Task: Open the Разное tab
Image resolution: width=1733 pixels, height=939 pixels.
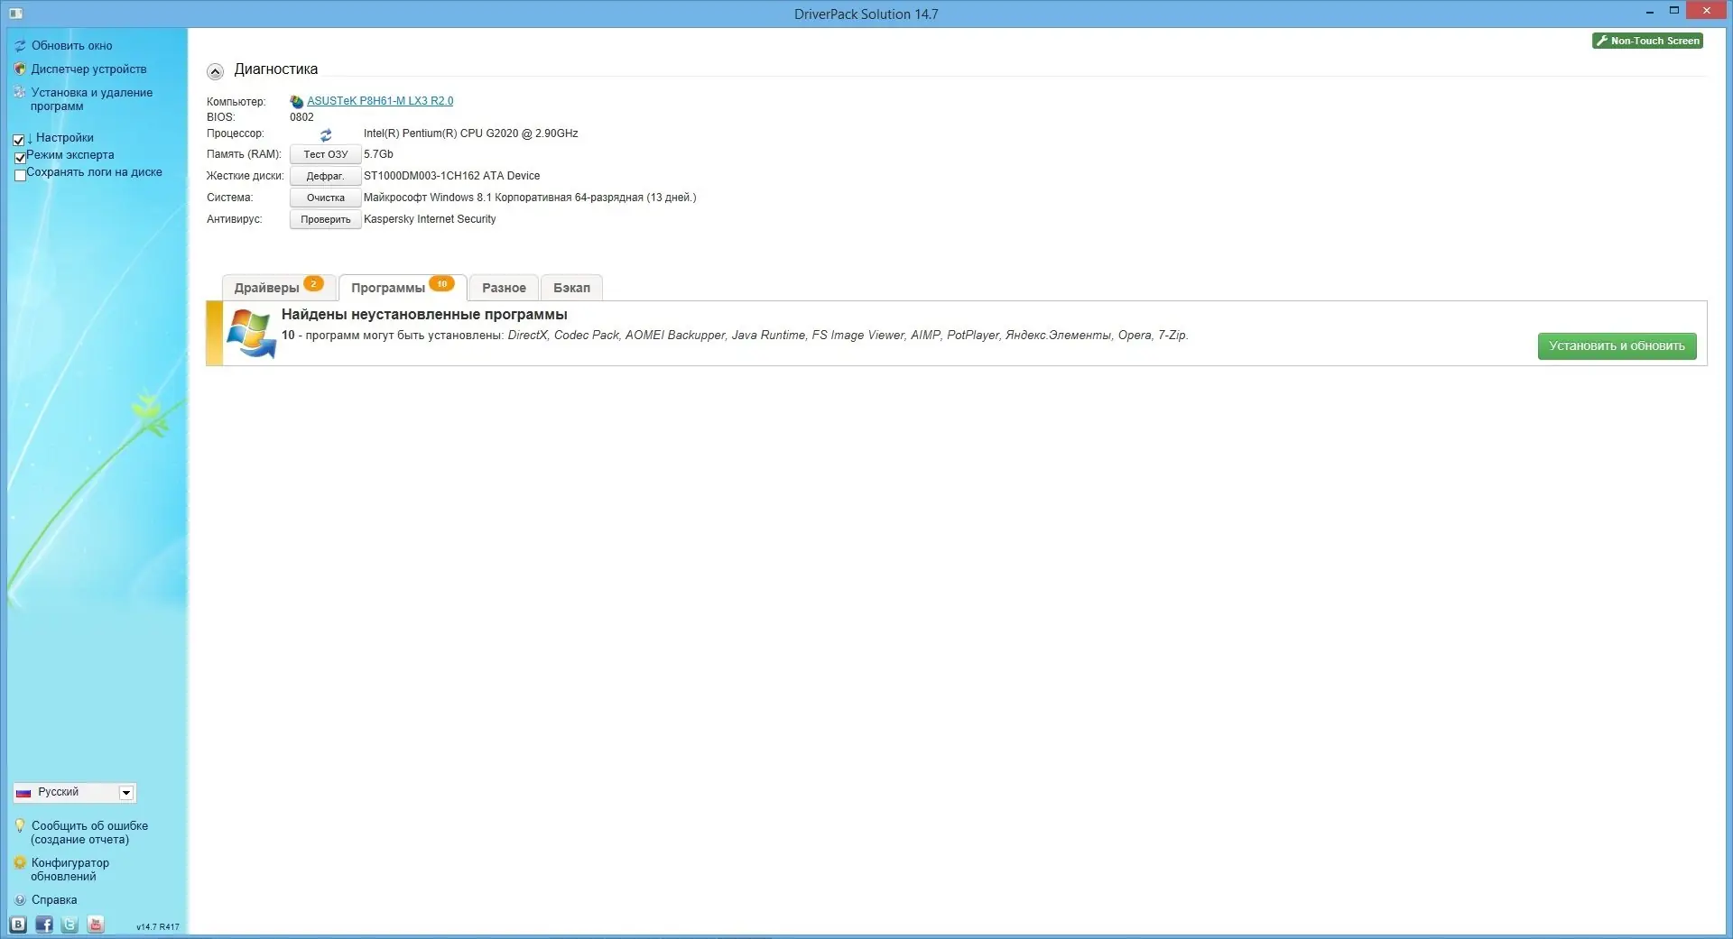Action: (504, 288)
